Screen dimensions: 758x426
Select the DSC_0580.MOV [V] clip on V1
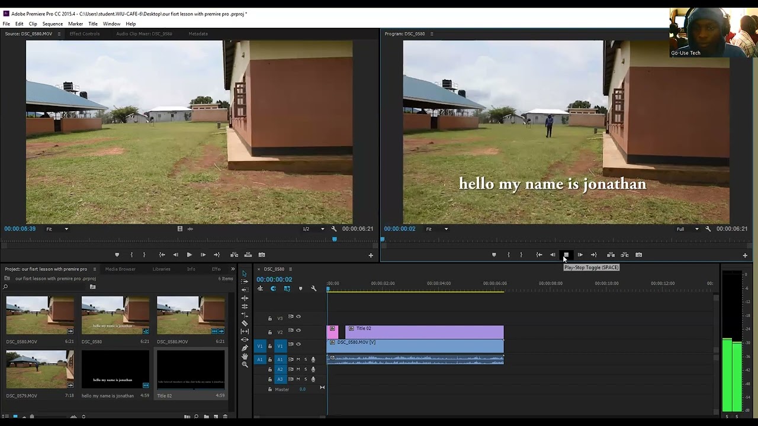[415, 346]
